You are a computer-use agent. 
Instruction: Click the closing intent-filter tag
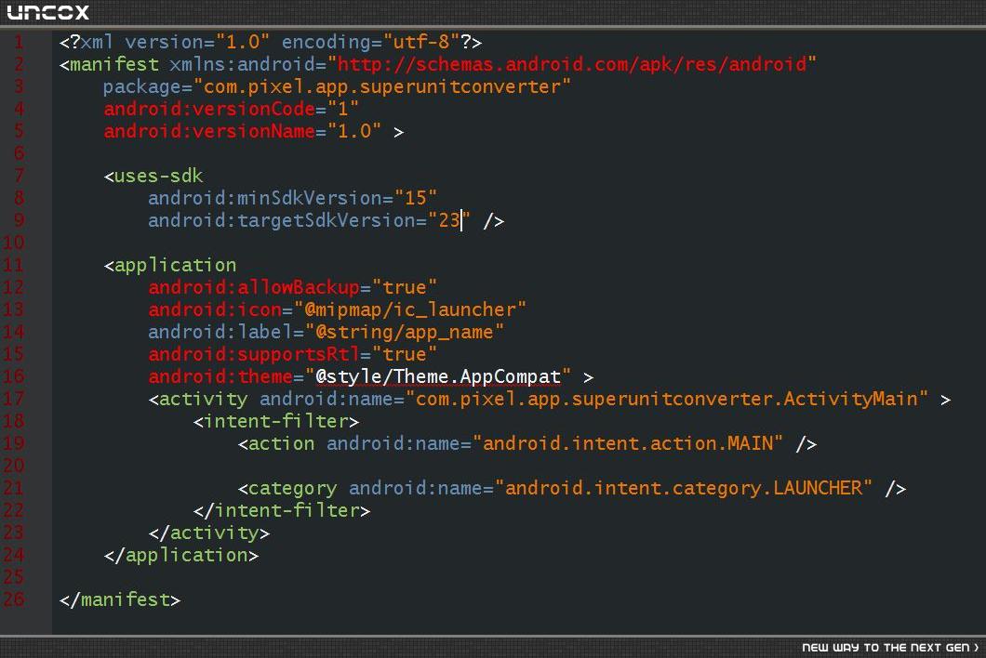tap(282, 510)
